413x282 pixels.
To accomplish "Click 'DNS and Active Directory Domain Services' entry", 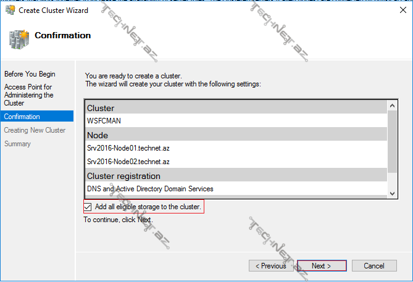I will click(150, 189).
